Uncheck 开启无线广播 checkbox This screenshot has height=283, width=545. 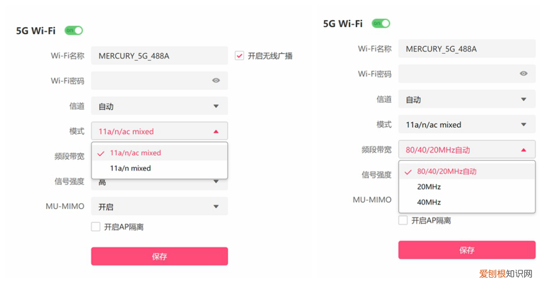pos(239,56)
